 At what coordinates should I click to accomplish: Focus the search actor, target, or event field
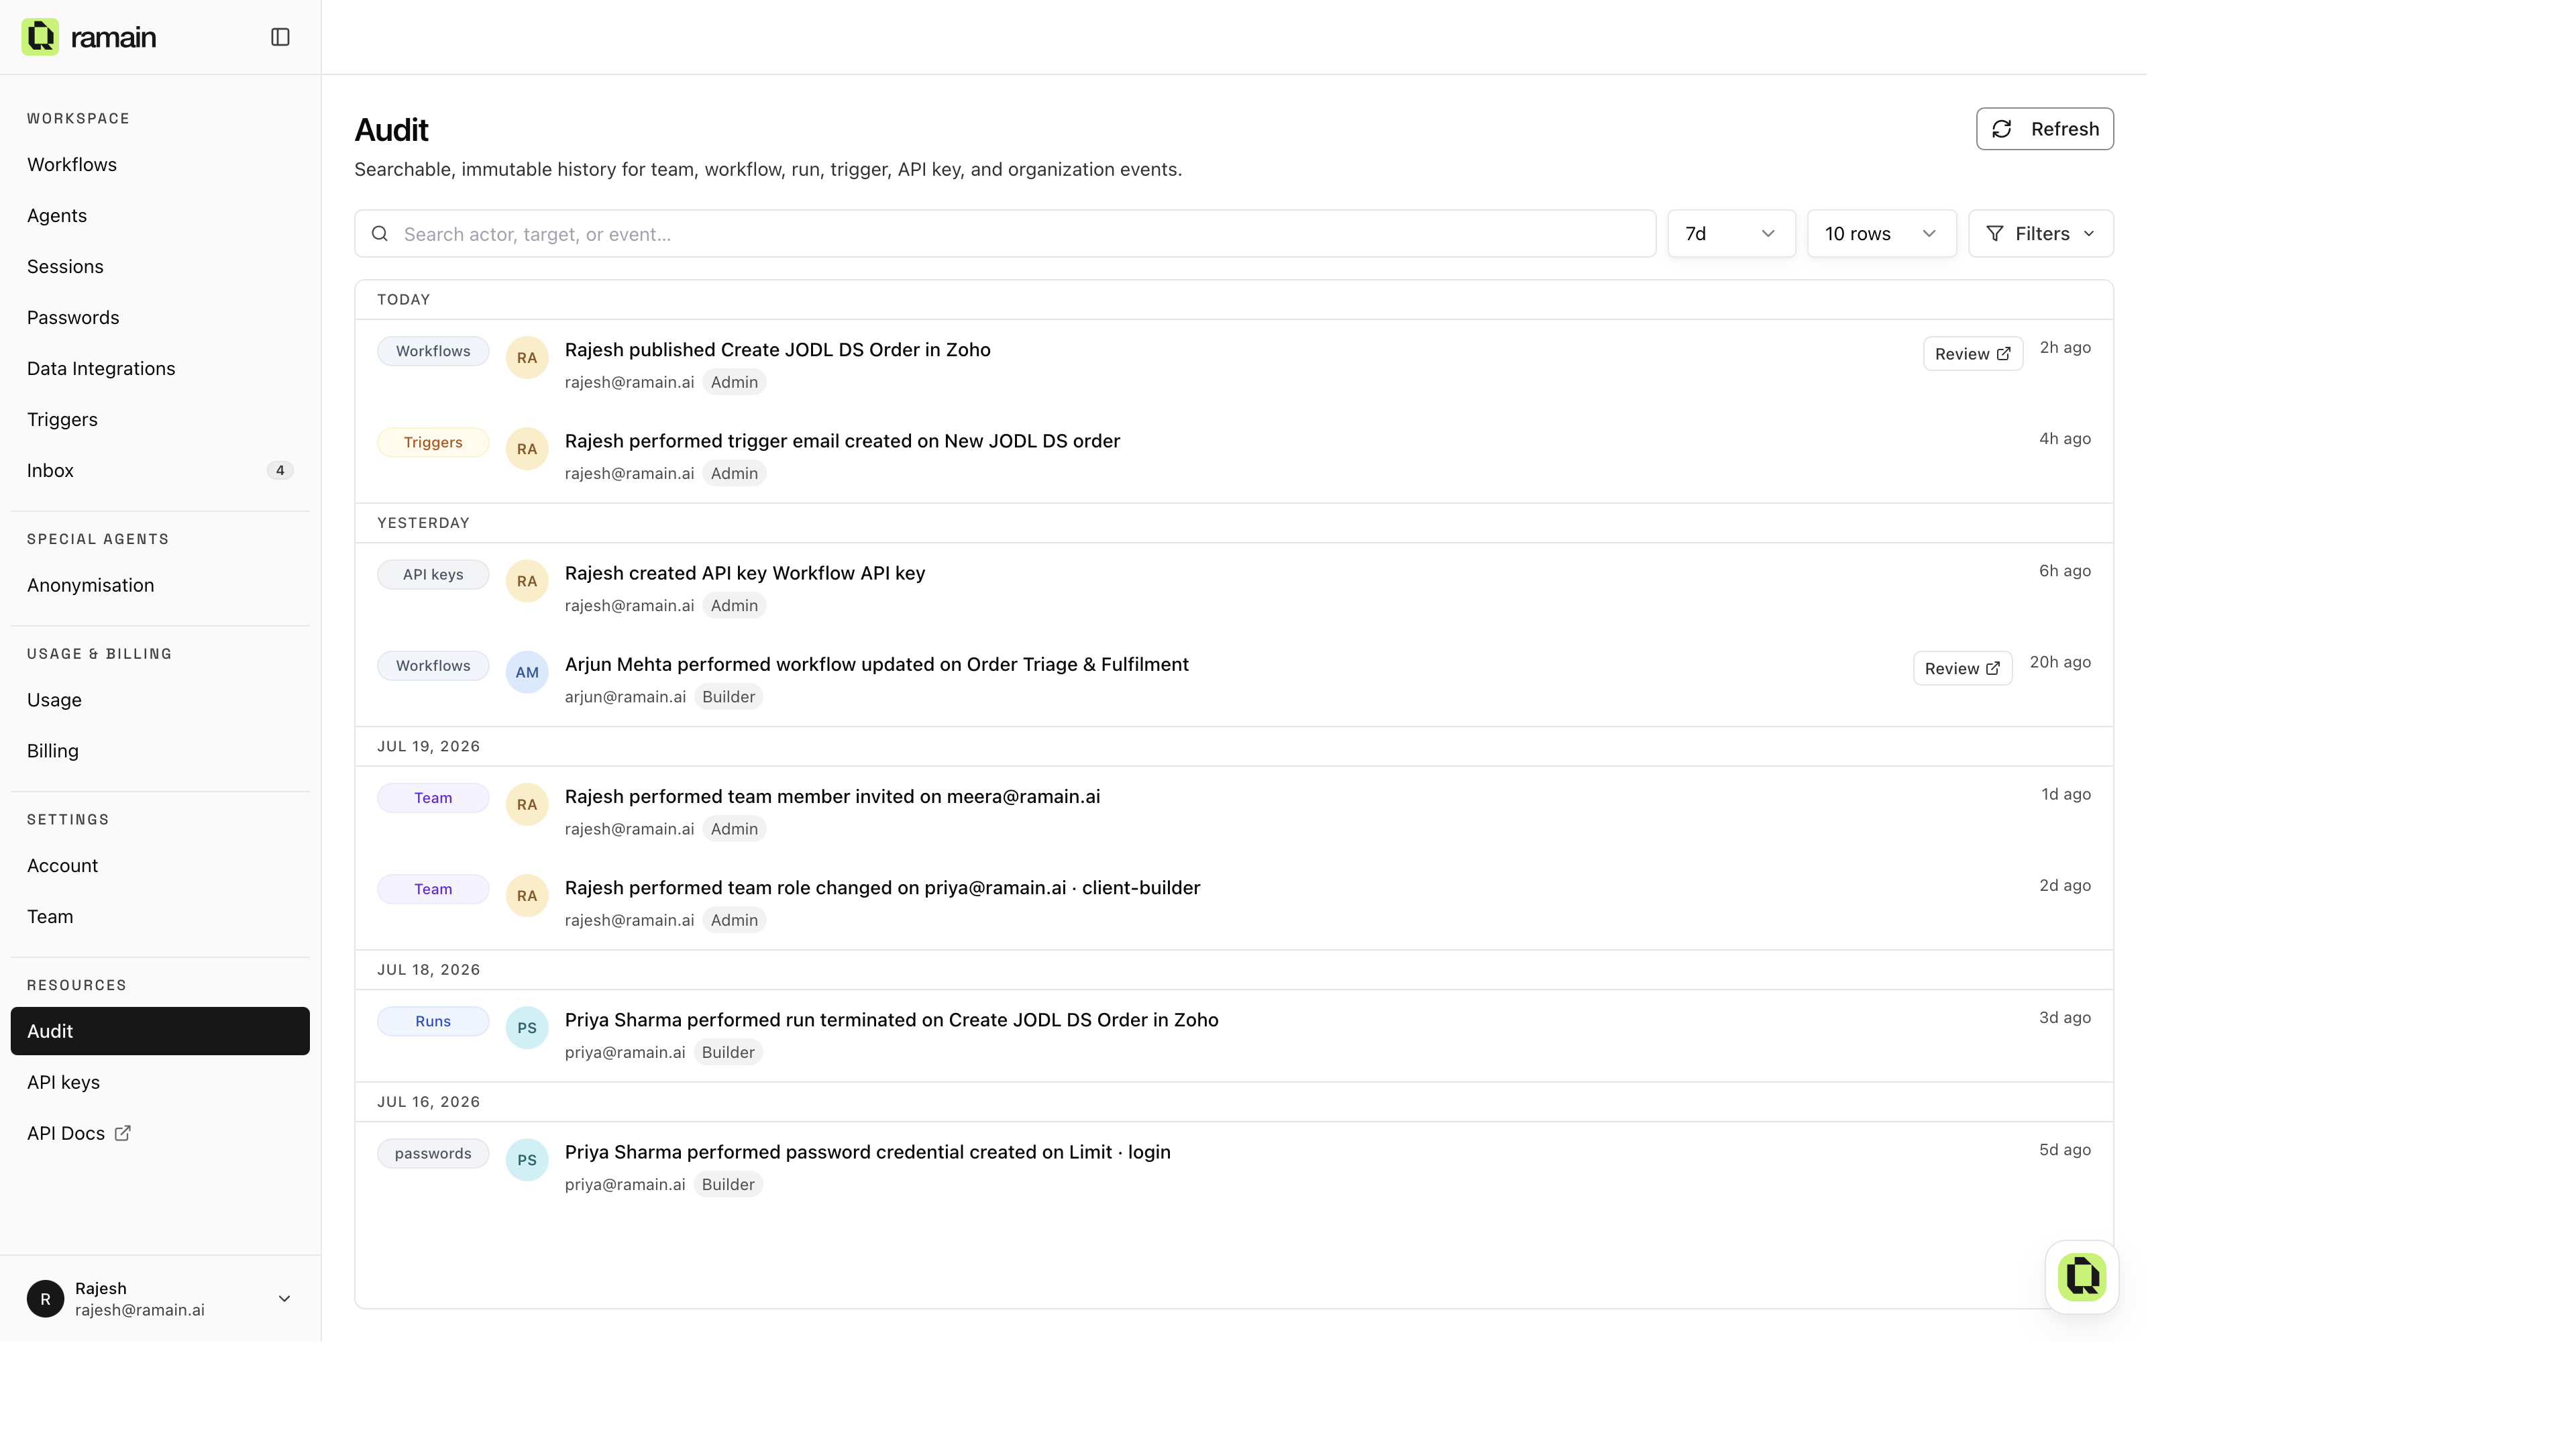click(1005, 234)
